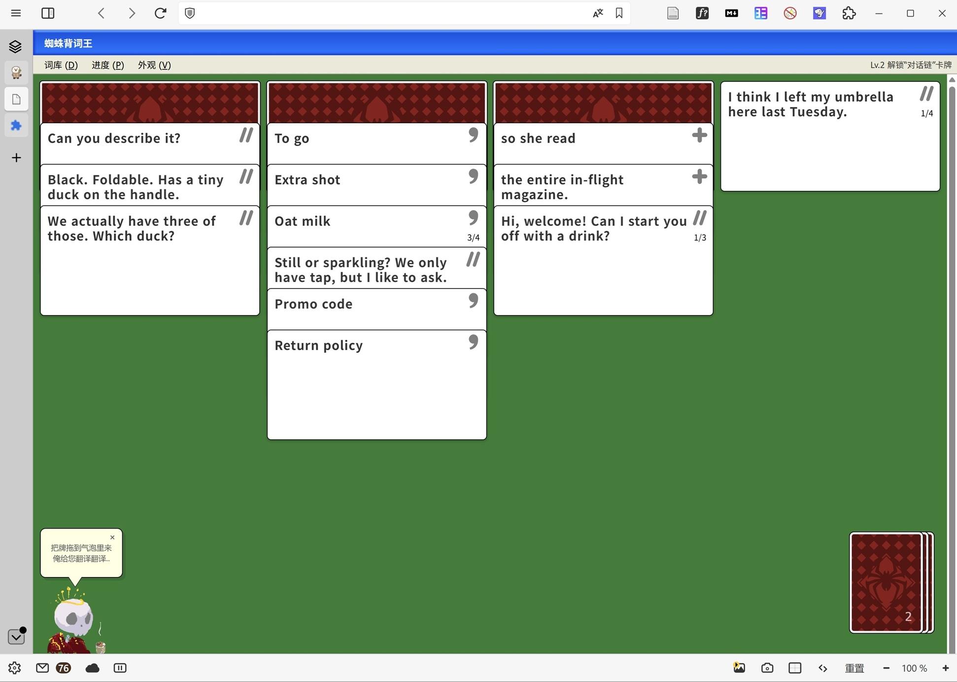Screen dimensions: 957x682
Task: Click the reload page button
Action: point(160,13)
